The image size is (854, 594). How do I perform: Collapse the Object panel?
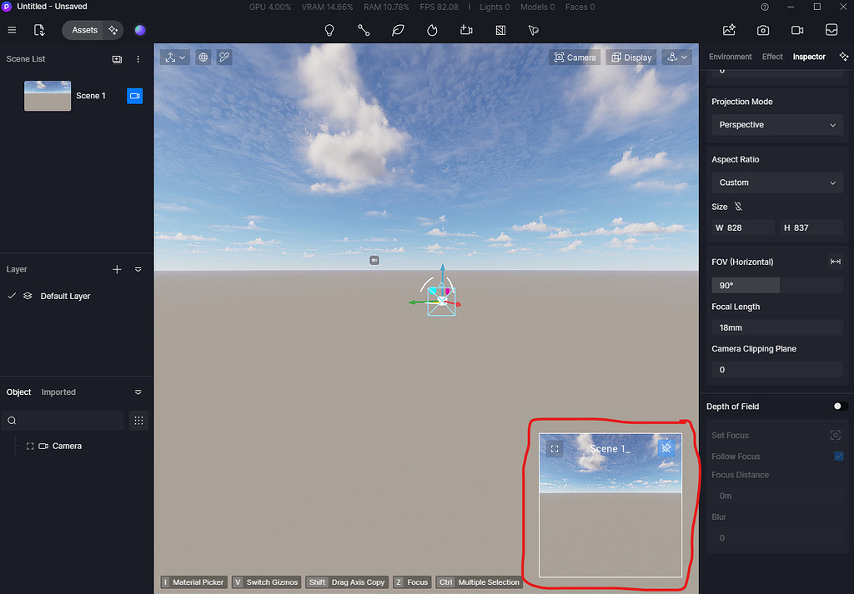coord(138,392)
